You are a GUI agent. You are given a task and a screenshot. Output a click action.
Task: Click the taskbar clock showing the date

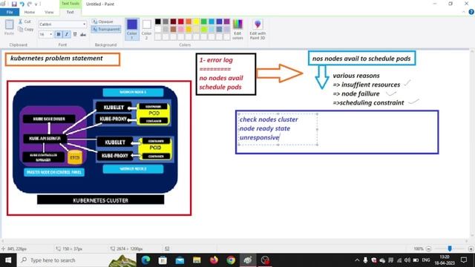445,260
